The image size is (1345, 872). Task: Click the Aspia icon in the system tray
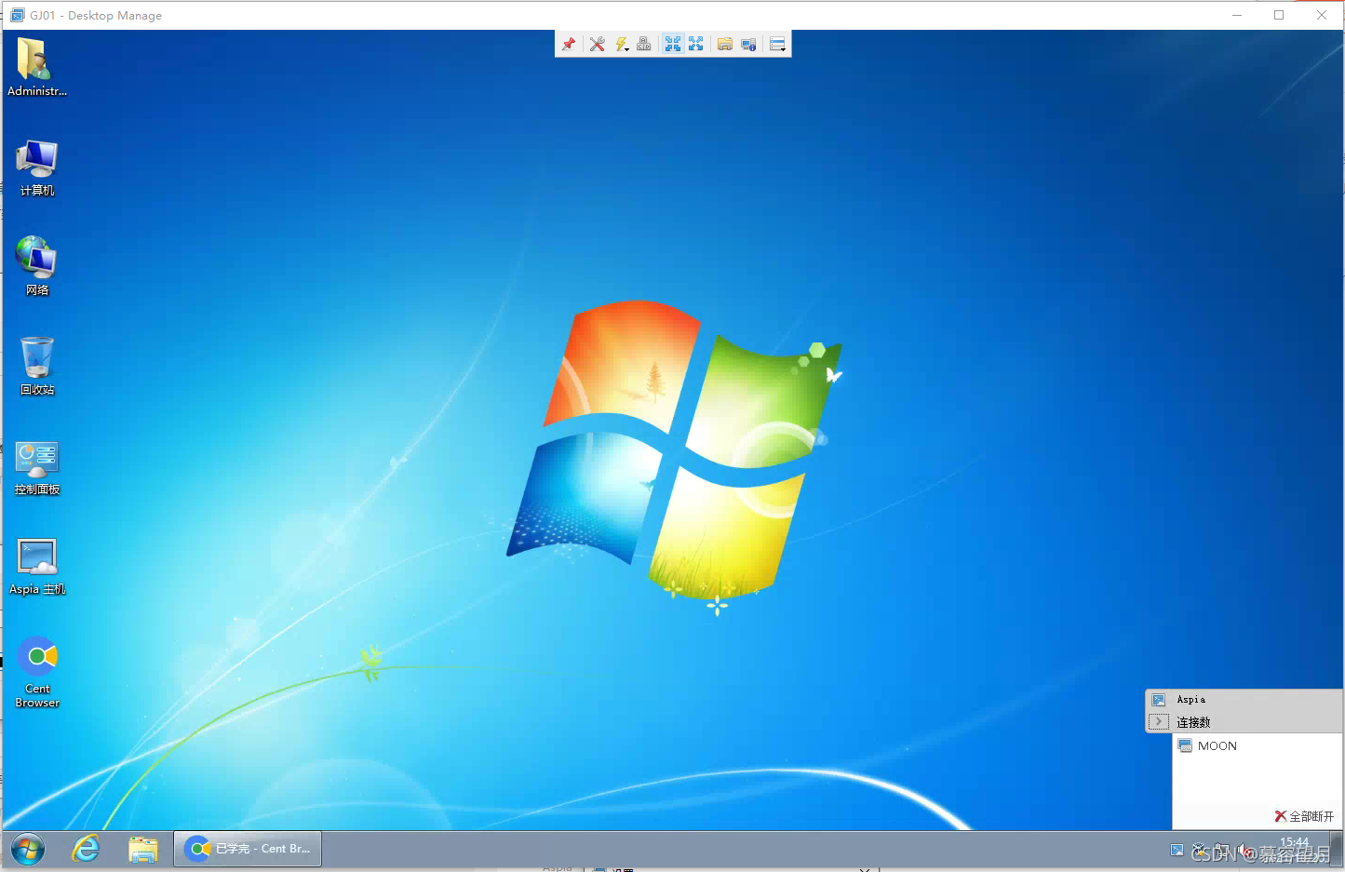[1177, 850]
